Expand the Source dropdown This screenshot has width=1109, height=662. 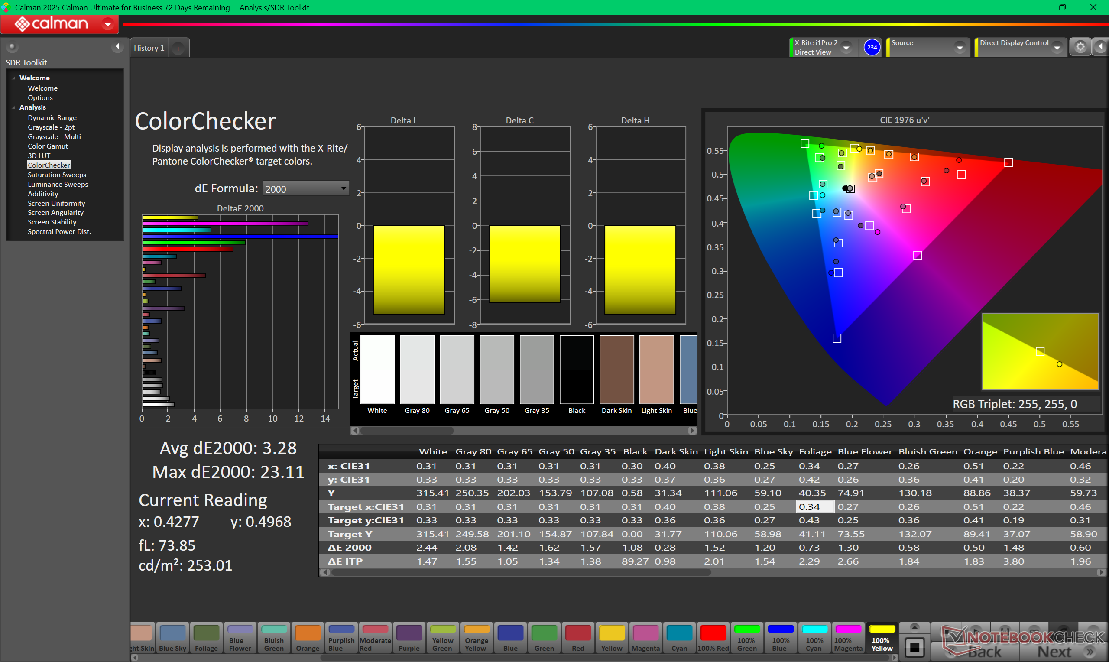959,47
